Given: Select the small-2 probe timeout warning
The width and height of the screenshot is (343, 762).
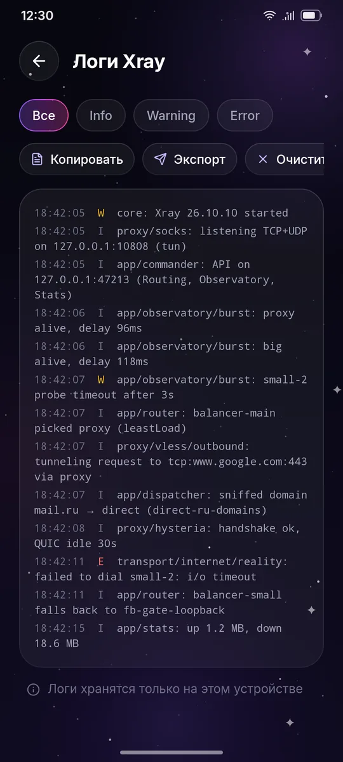Looking at the screenshot, I should click(x=171, y=387).
